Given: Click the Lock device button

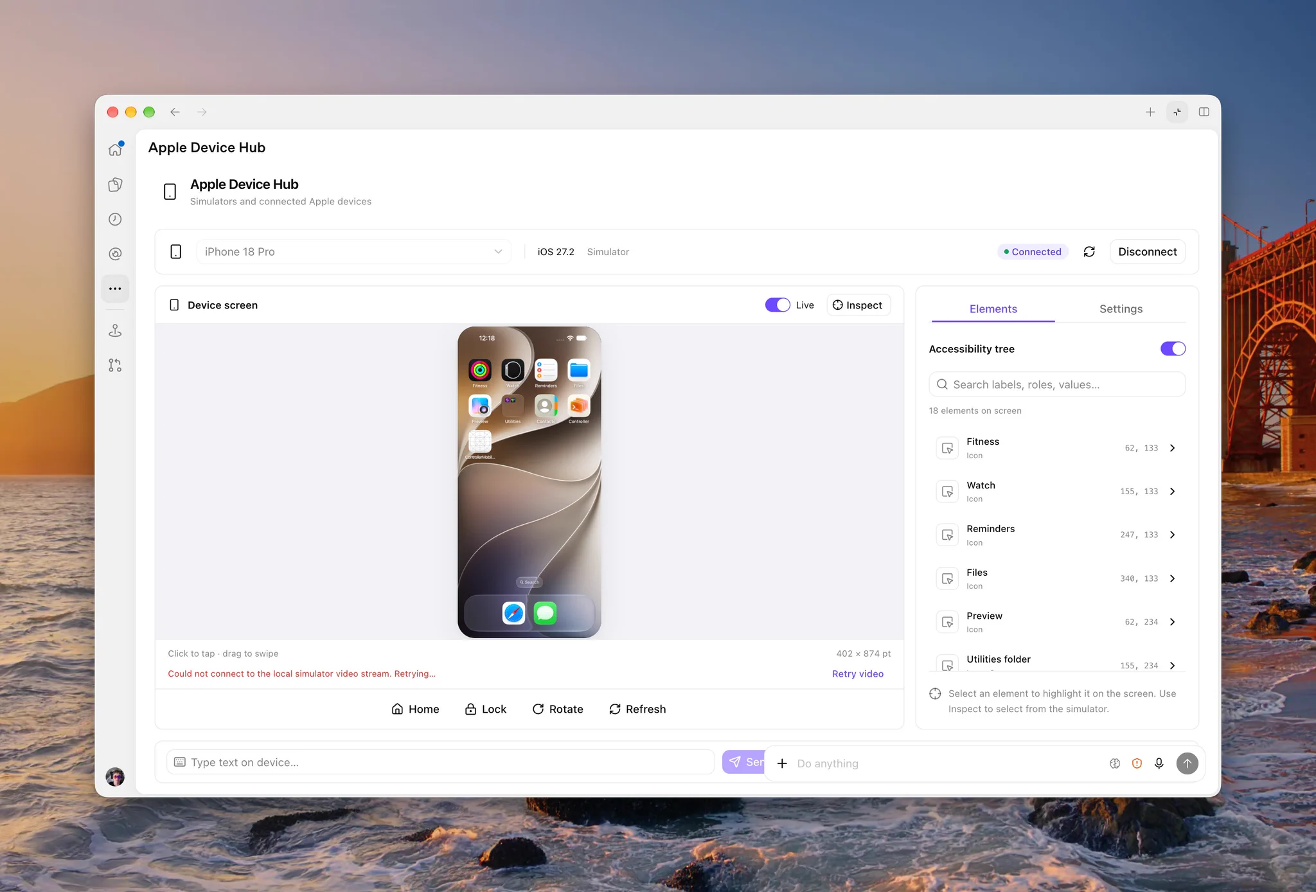Looking at the screenshot, I should click(x=486, y=709).
